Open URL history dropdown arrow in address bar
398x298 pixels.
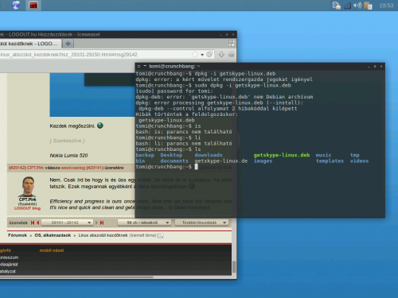click(202, 55)
